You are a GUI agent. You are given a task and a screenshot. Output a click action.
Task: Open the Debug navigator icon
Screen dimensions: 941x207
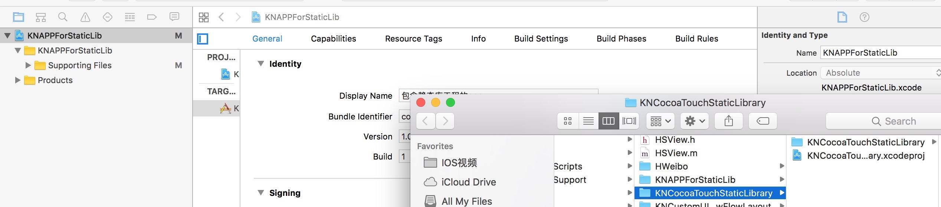click(x=129, y=17)
